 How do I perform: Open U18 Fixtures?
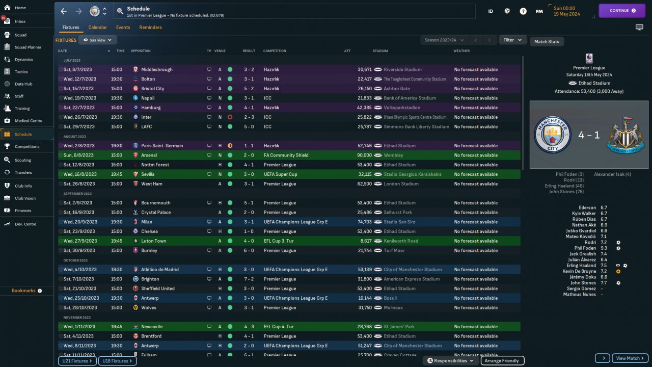pos(117,361)
